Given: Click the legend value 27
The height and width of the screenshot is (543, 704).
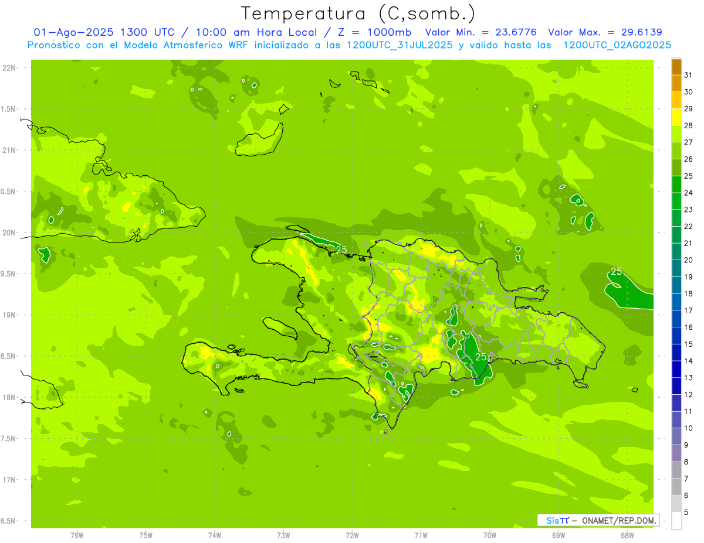Looking at the screenshot, I should tap(689, 142).
